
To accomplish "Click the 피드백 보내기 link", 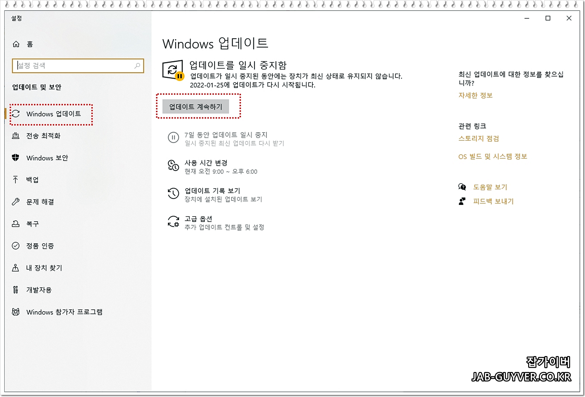I will pyautogui.click(x=493, y=201).
